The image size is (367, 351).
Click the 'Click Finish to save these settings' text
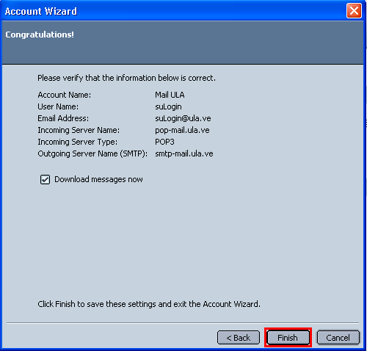[149, 304]
